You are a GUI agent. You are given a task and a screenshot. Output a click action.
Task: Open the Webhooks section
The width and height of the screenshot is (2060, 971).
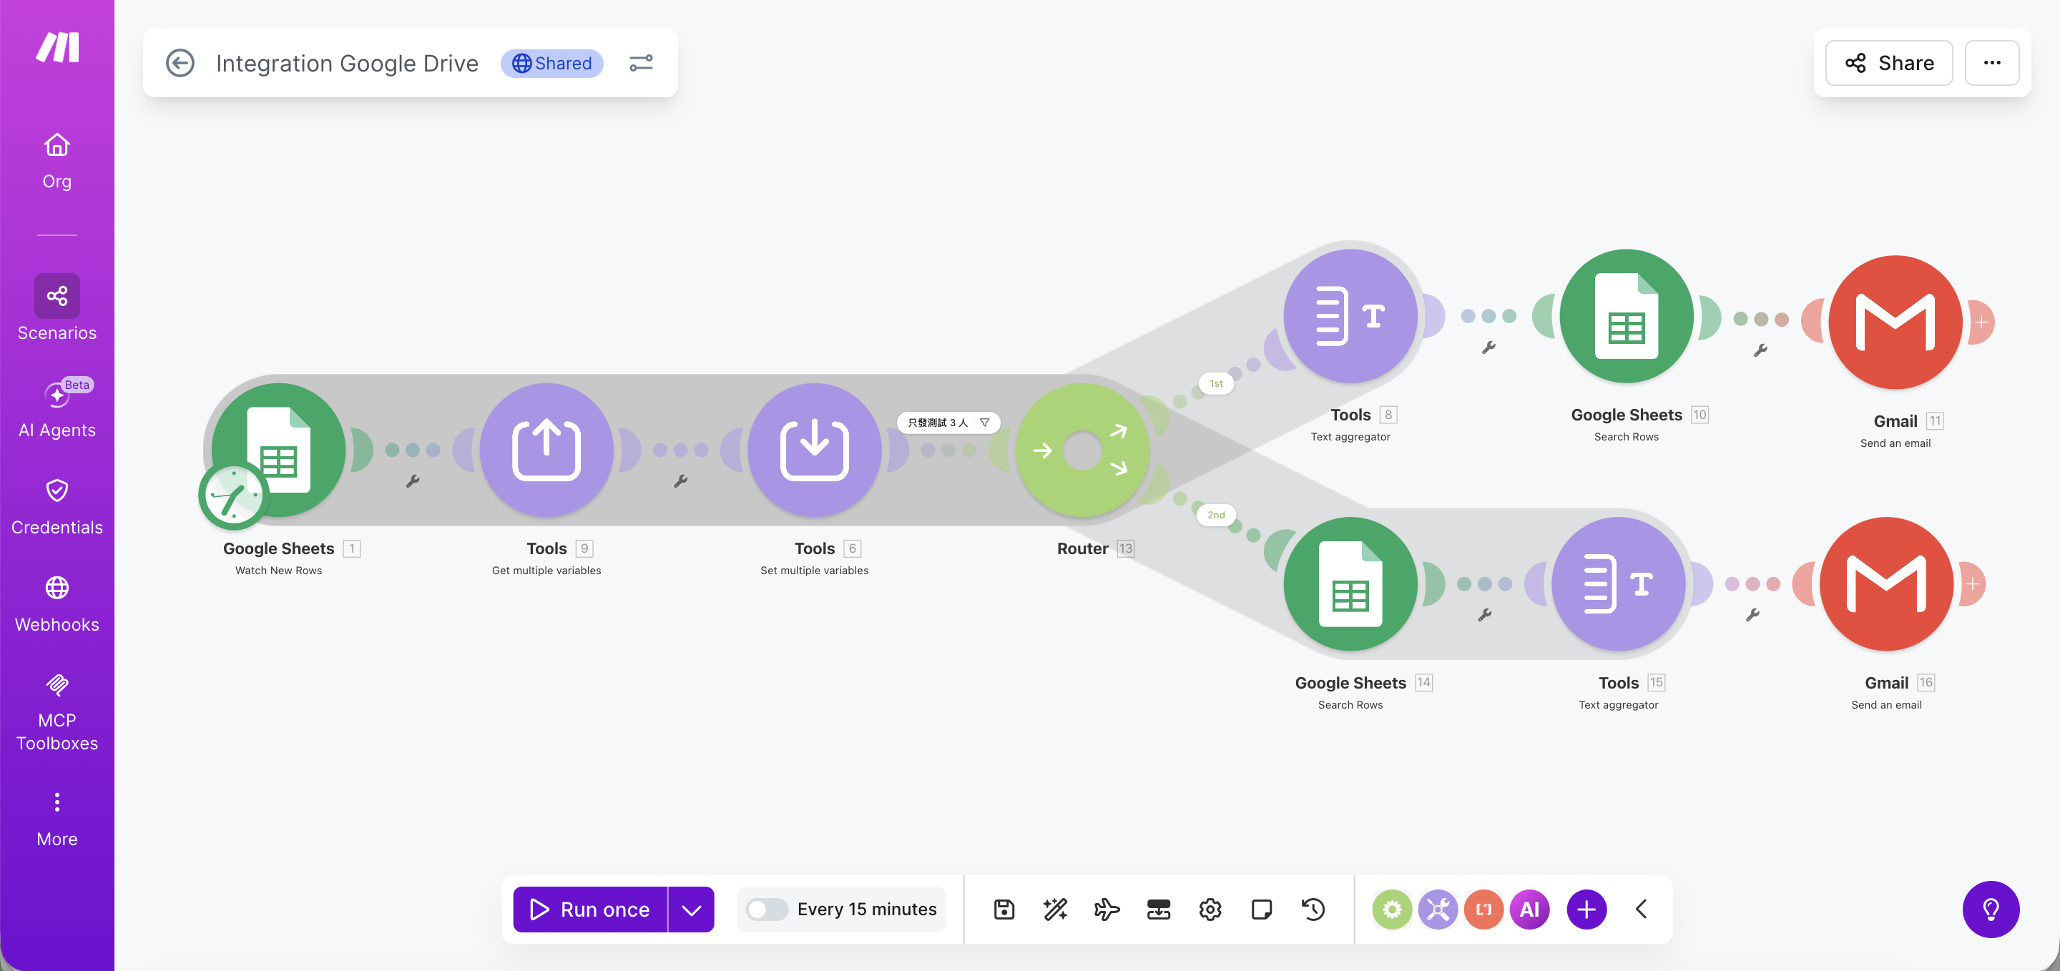pos(57,604)
